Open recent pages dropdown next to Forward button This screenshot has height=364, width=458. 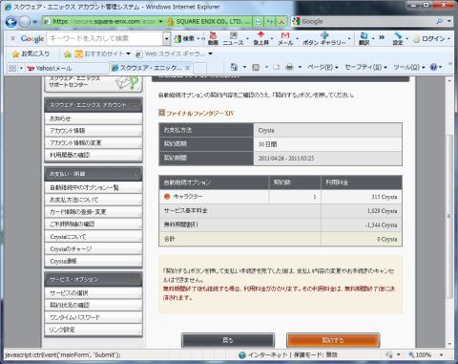[x=34, y=22]
